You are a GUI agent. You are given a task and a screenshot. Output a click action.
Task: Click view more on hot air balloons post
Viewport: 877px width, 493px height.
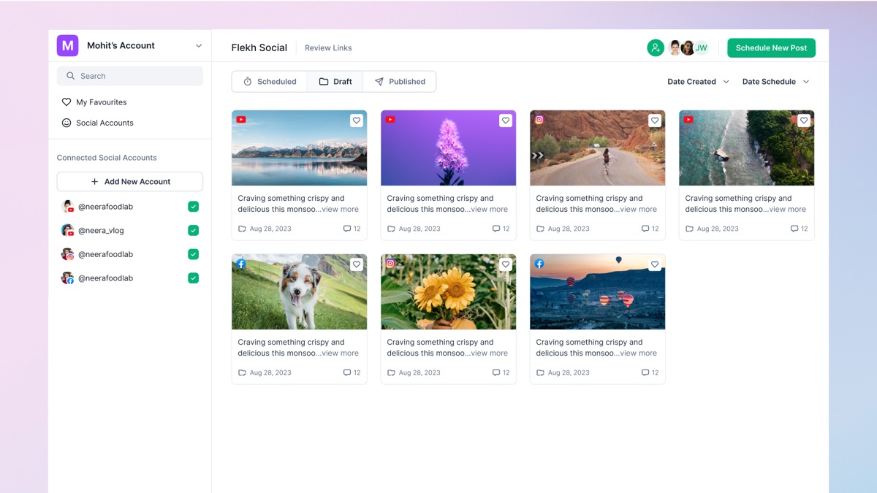click(638, 353)
